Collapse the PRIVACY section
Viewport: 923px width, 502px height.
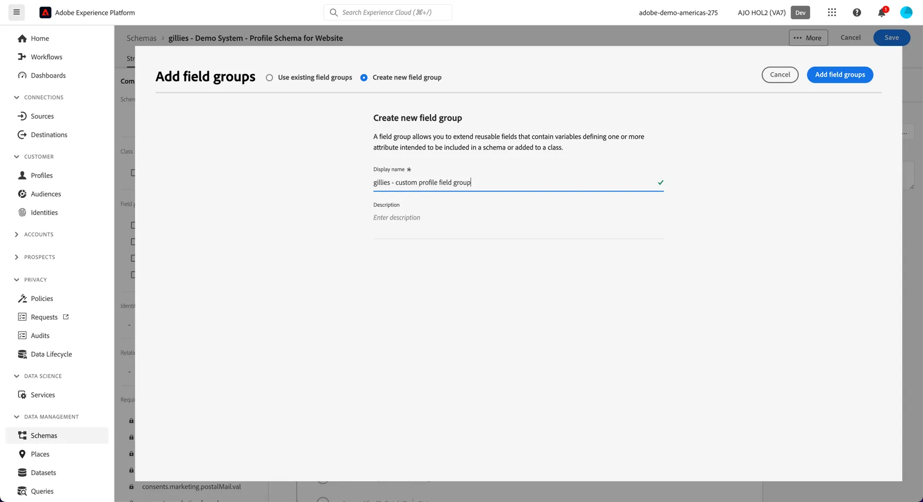(x=16, y=280)
